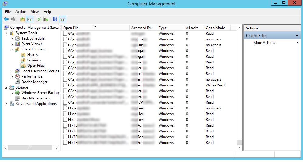
Task: Click the System Tools icon
Action: [12, 33]
